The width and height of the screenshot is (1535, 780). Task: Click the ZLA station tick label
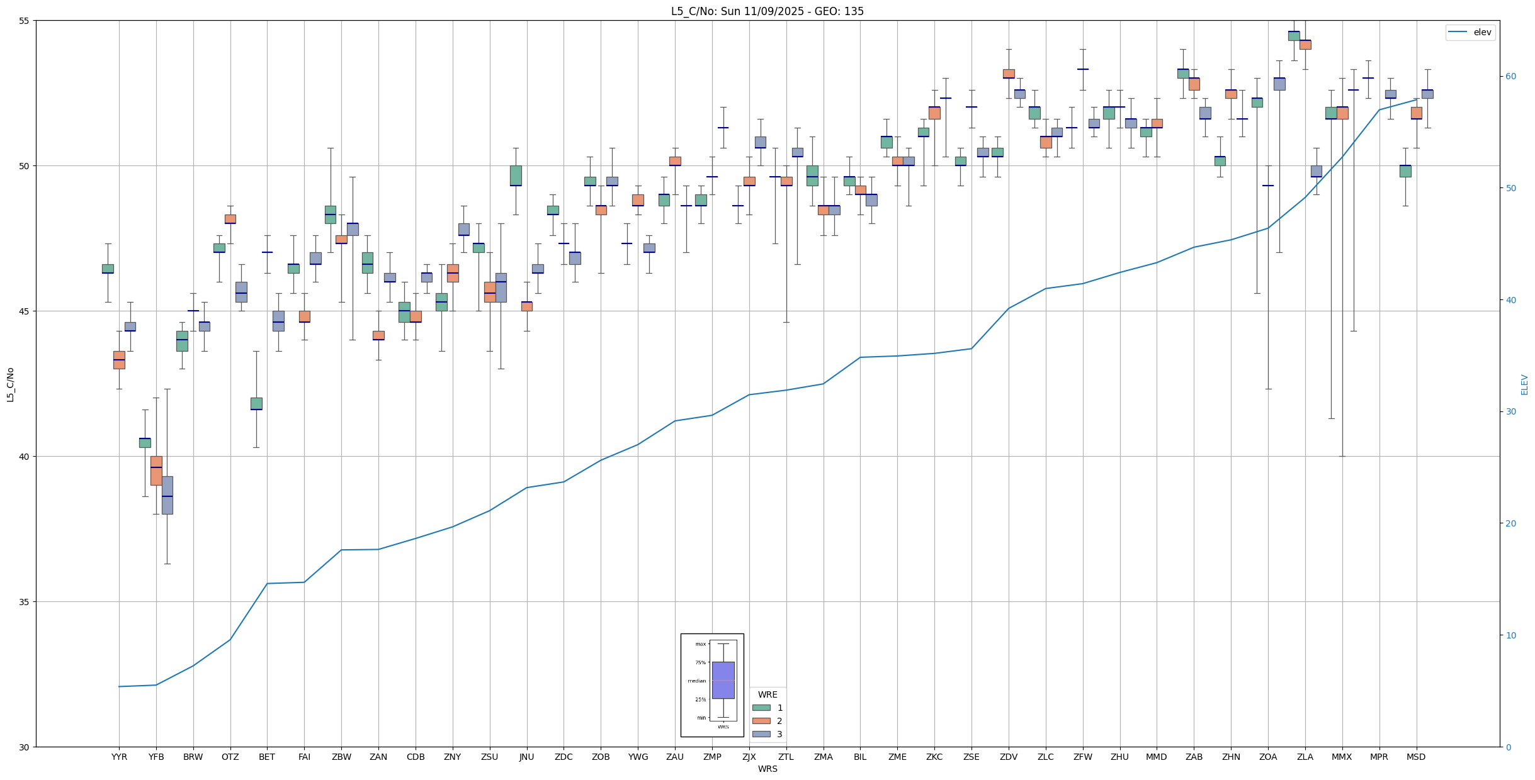point(1305,757)
